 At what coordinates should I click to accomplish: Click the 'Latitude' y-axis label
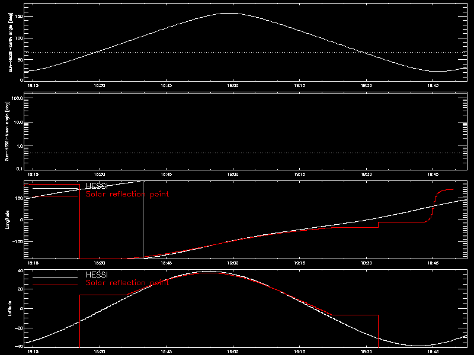coord(9,308)
